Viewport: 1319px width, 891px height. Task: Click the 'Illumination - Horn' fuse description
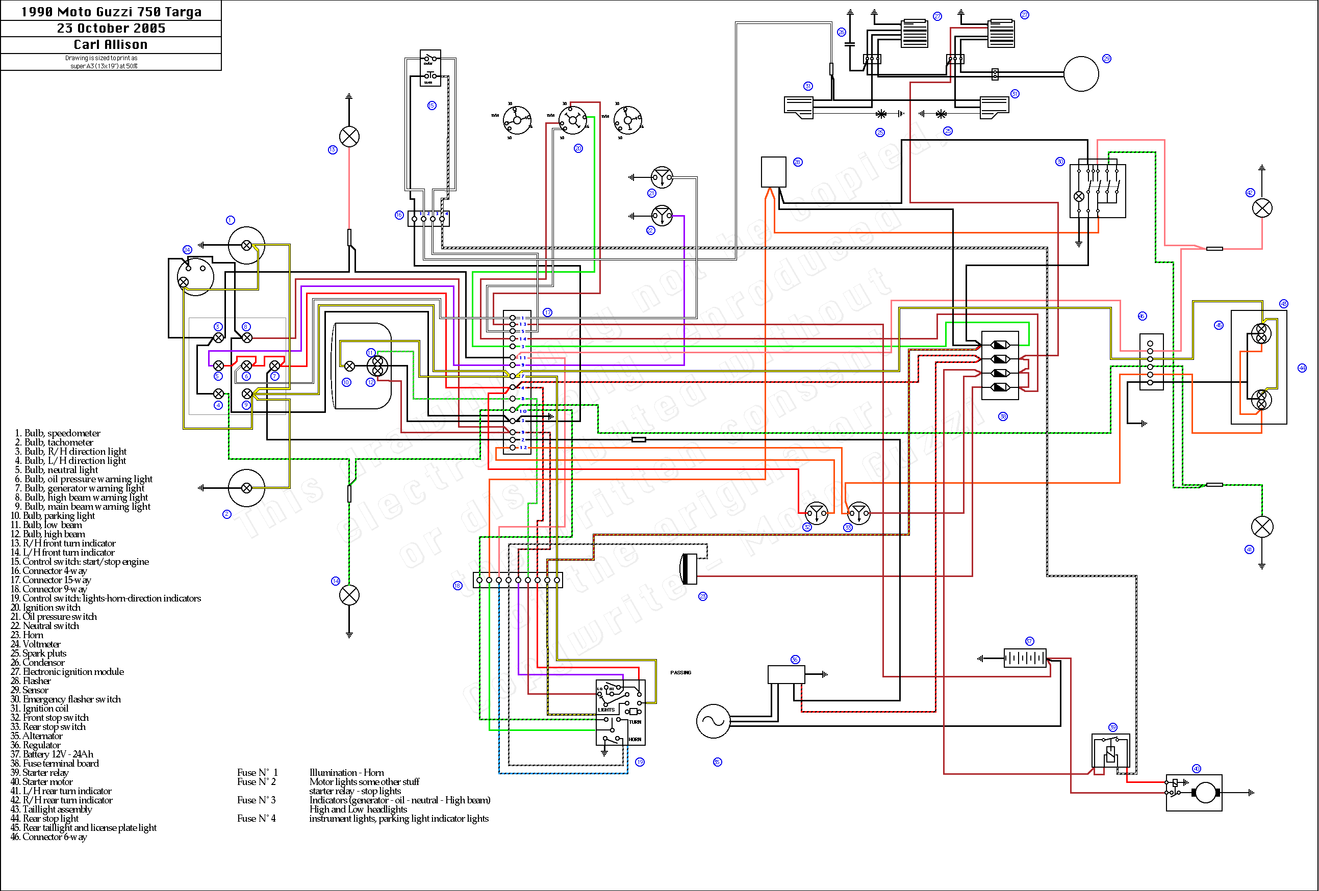(347, 773)
